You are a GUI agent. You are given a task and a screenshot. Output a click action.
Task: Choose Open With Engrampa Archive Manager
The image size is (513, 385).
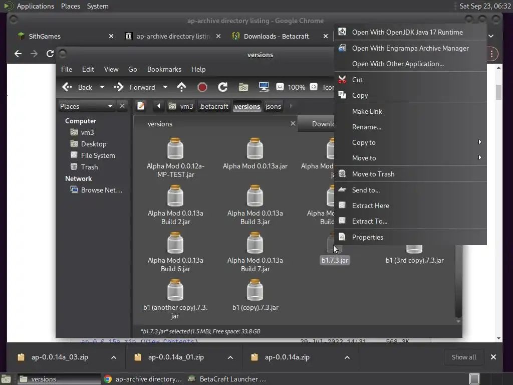click(x=410, y=48)
